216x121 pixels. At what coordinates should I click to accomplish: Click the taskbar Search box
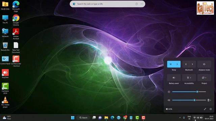coord(83,118)
